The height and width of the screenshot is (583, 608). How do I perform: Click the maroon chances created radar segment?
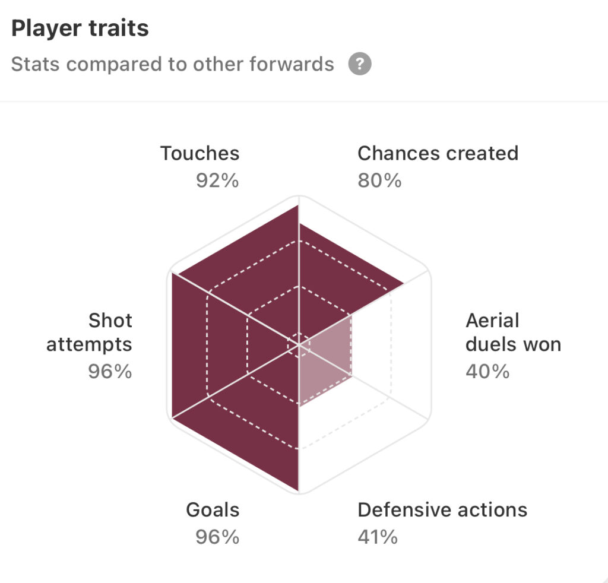tap(334, 283)
